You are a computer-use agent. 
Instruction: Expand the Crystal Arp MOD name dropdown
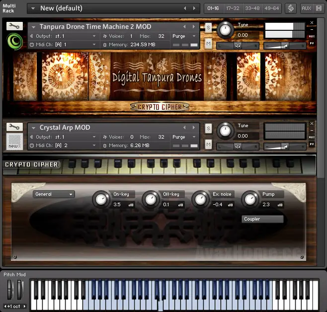tap(33, 128)
